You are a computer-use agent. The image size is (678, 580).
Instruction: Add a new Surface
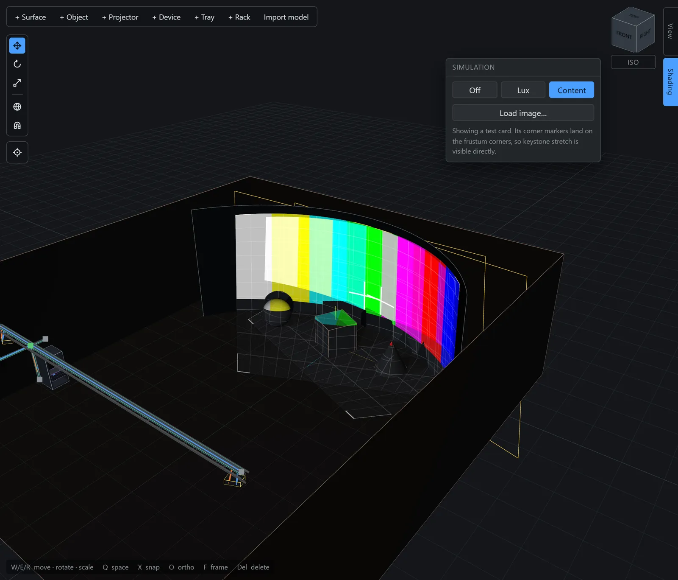point(31,17)
